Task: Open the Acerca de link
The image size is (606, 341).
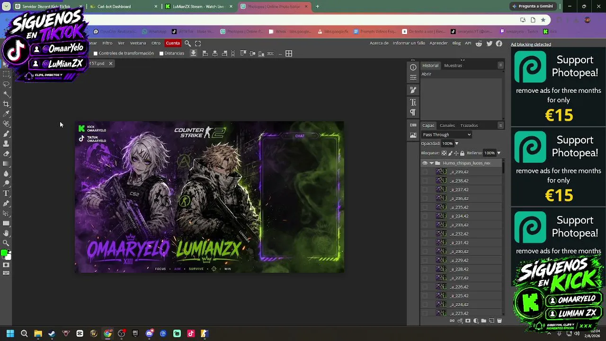Action: (x=379, y=43)
